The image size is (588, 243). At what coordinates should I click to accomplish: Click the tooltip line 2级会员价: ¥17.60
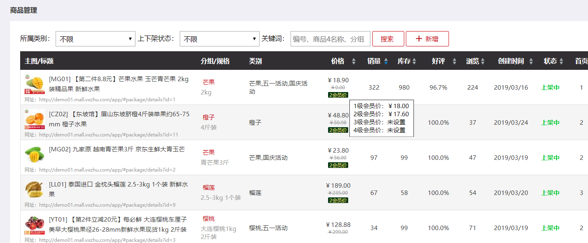coord(381,114)
